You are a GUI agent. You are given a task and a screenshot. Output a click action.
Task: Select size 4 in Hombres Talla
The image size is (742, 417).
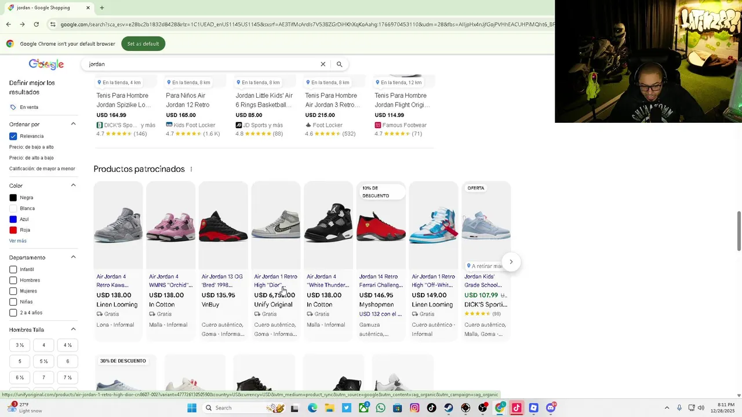(x=43, y=345)
